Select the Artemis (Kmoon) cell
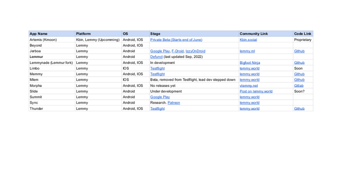342x179 pixels. click(x=52, y=40)
